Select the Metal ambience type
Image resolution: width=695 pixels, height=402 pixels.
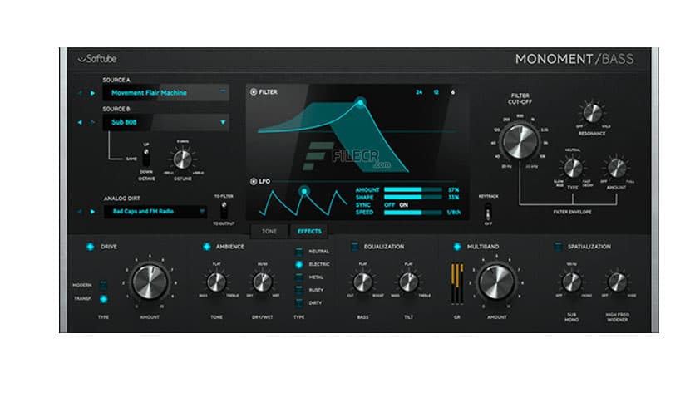coord(299,277)
